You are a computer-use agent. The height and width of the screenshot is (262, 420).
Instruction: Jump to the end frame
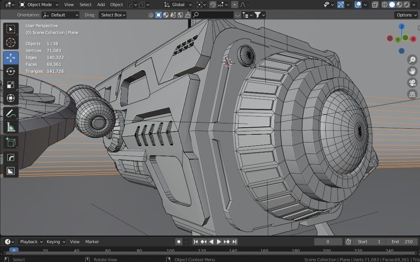[x=234, y=242]
